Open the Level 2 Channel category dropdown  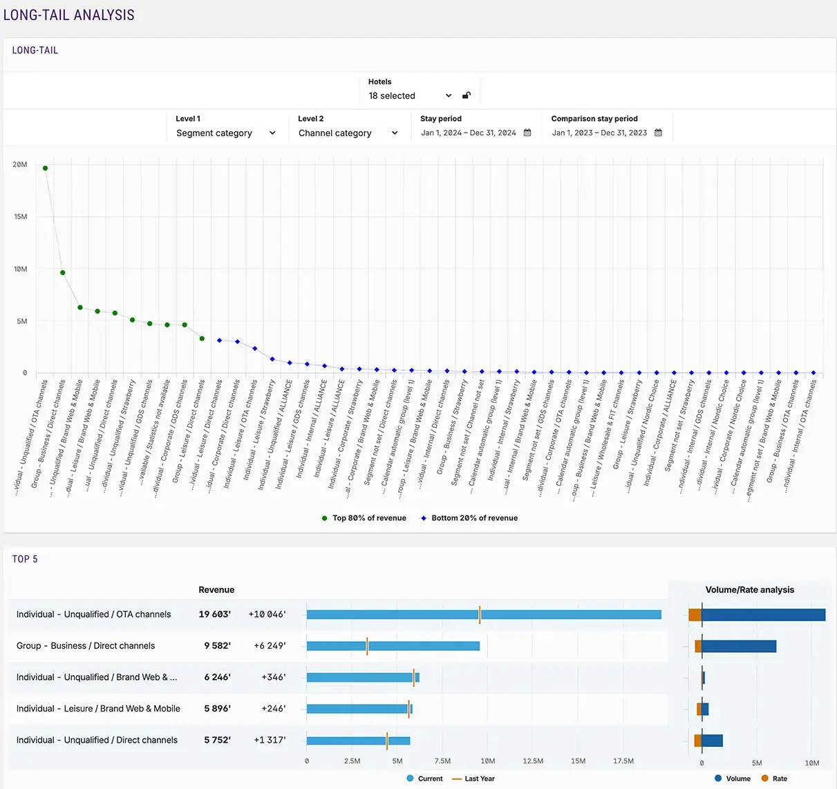point(395,133)
